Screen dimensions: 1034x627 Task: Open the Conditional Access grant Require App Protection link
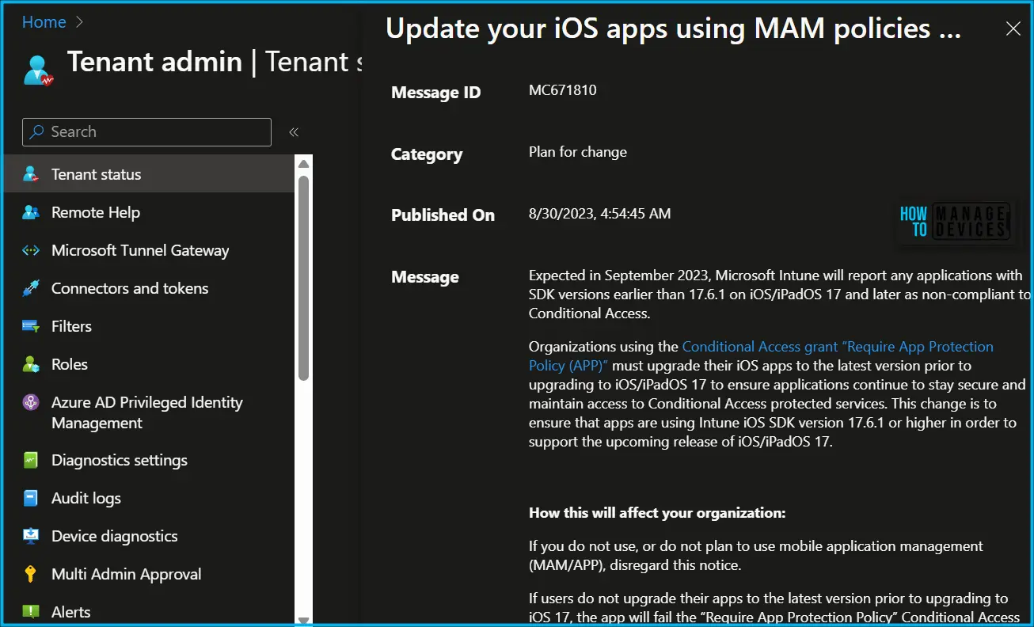coord(761,356)
